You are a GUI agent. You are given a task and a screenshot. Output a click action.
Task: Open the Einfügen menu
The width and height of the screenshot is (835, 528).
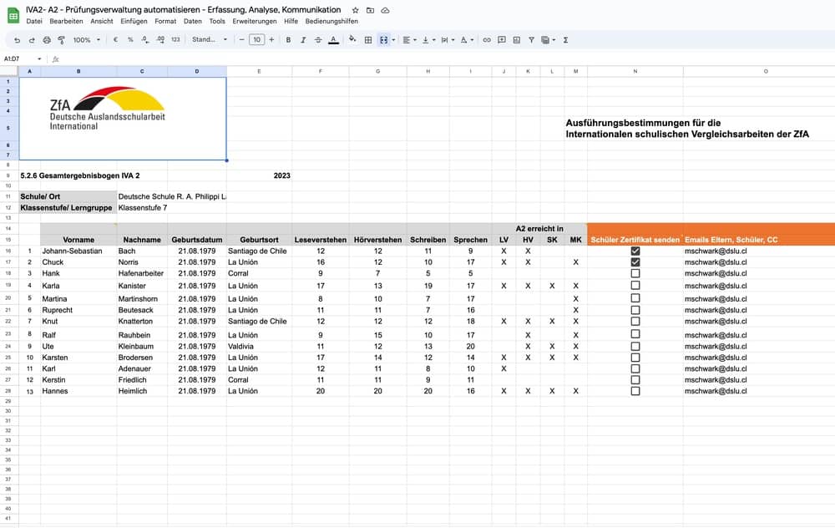point(134,21)
